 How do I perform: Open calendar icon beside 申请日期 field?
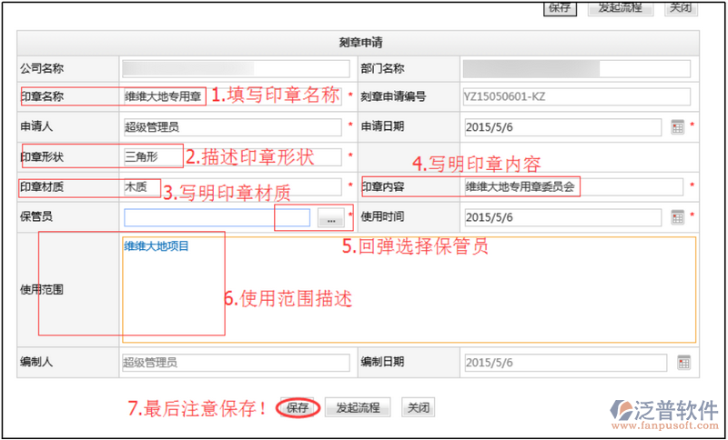click(677, 127)
